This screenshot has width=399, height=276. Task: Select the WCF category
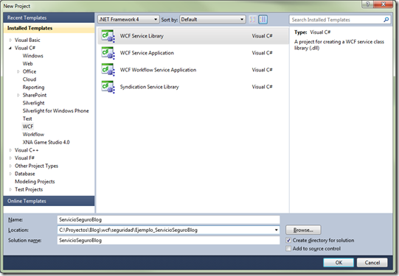pyautogui.click(x=28, y=127)
